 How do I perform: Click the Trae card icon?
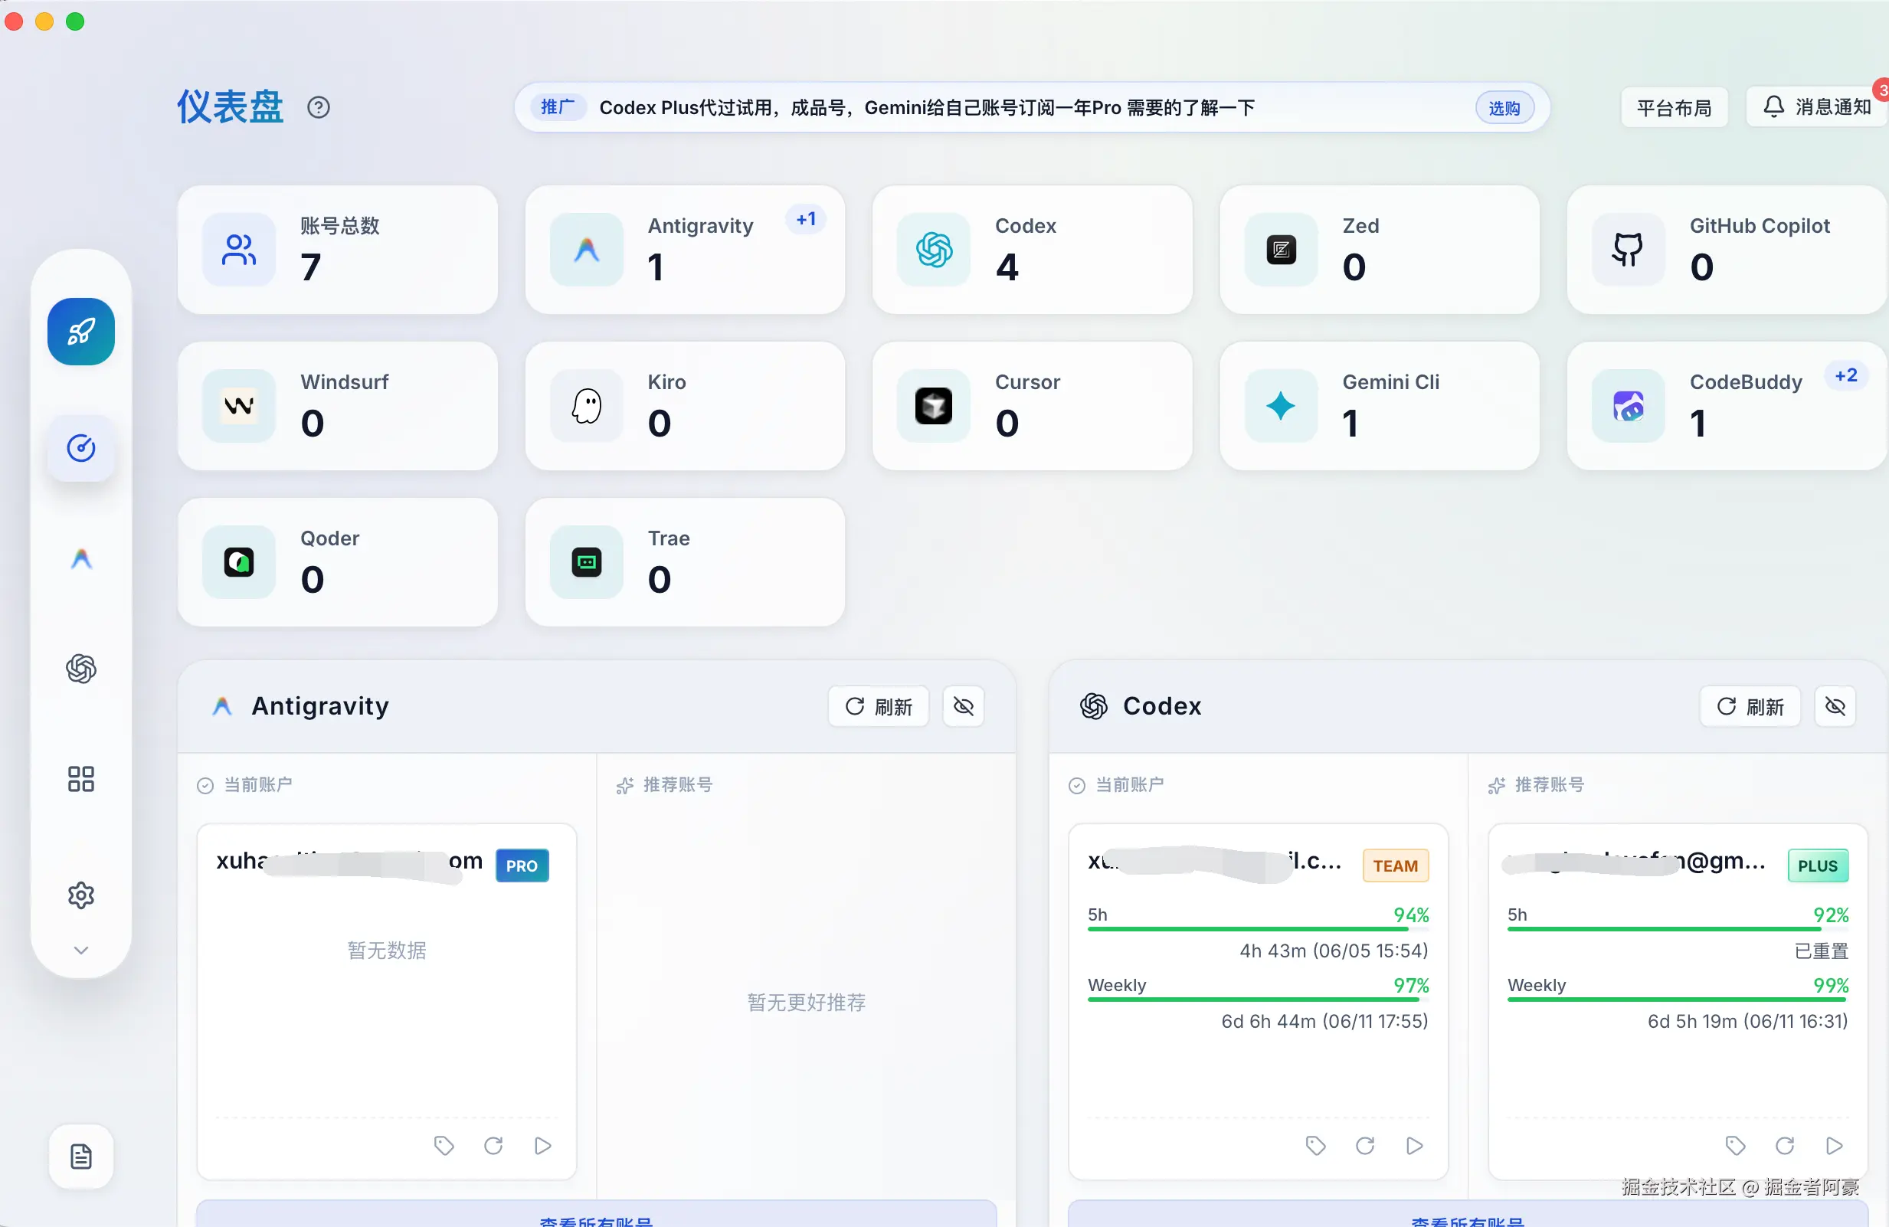pos(587,563)
